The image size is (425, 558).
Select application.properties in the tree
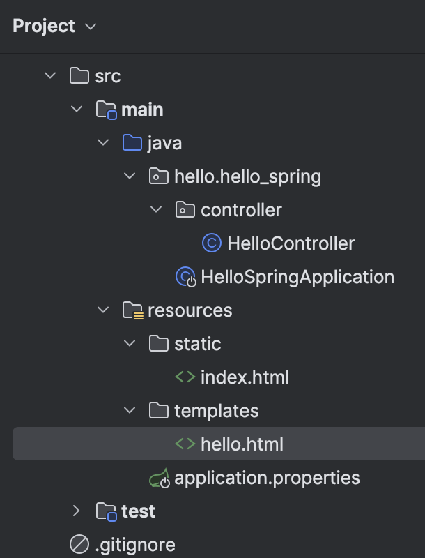(x=267, y=478)
